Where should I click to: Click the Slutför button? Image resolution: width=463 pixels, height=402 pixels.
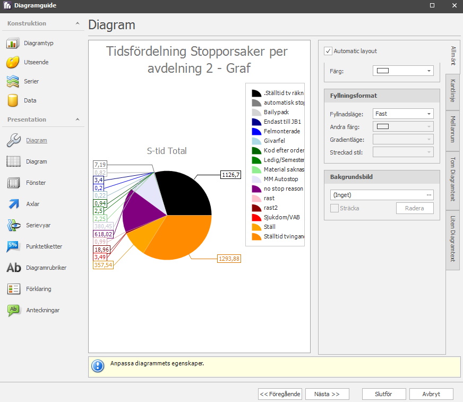(x=384, y=394)
